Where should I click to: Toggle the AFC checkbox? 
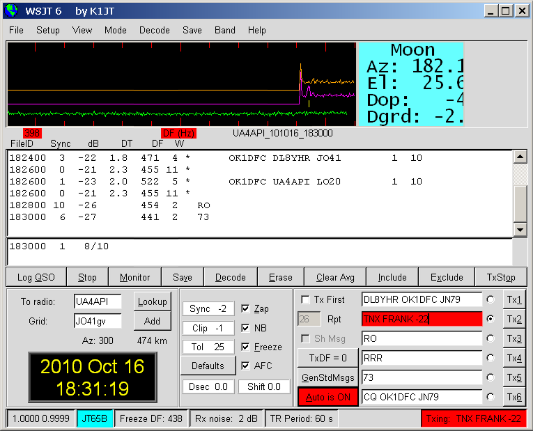[245, 366]
